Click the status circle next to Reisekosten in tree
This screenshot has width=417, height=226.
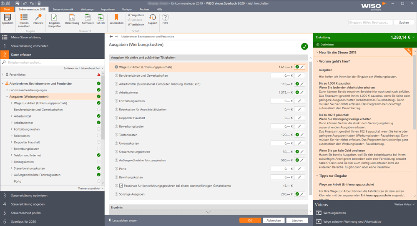coord(99,136)
